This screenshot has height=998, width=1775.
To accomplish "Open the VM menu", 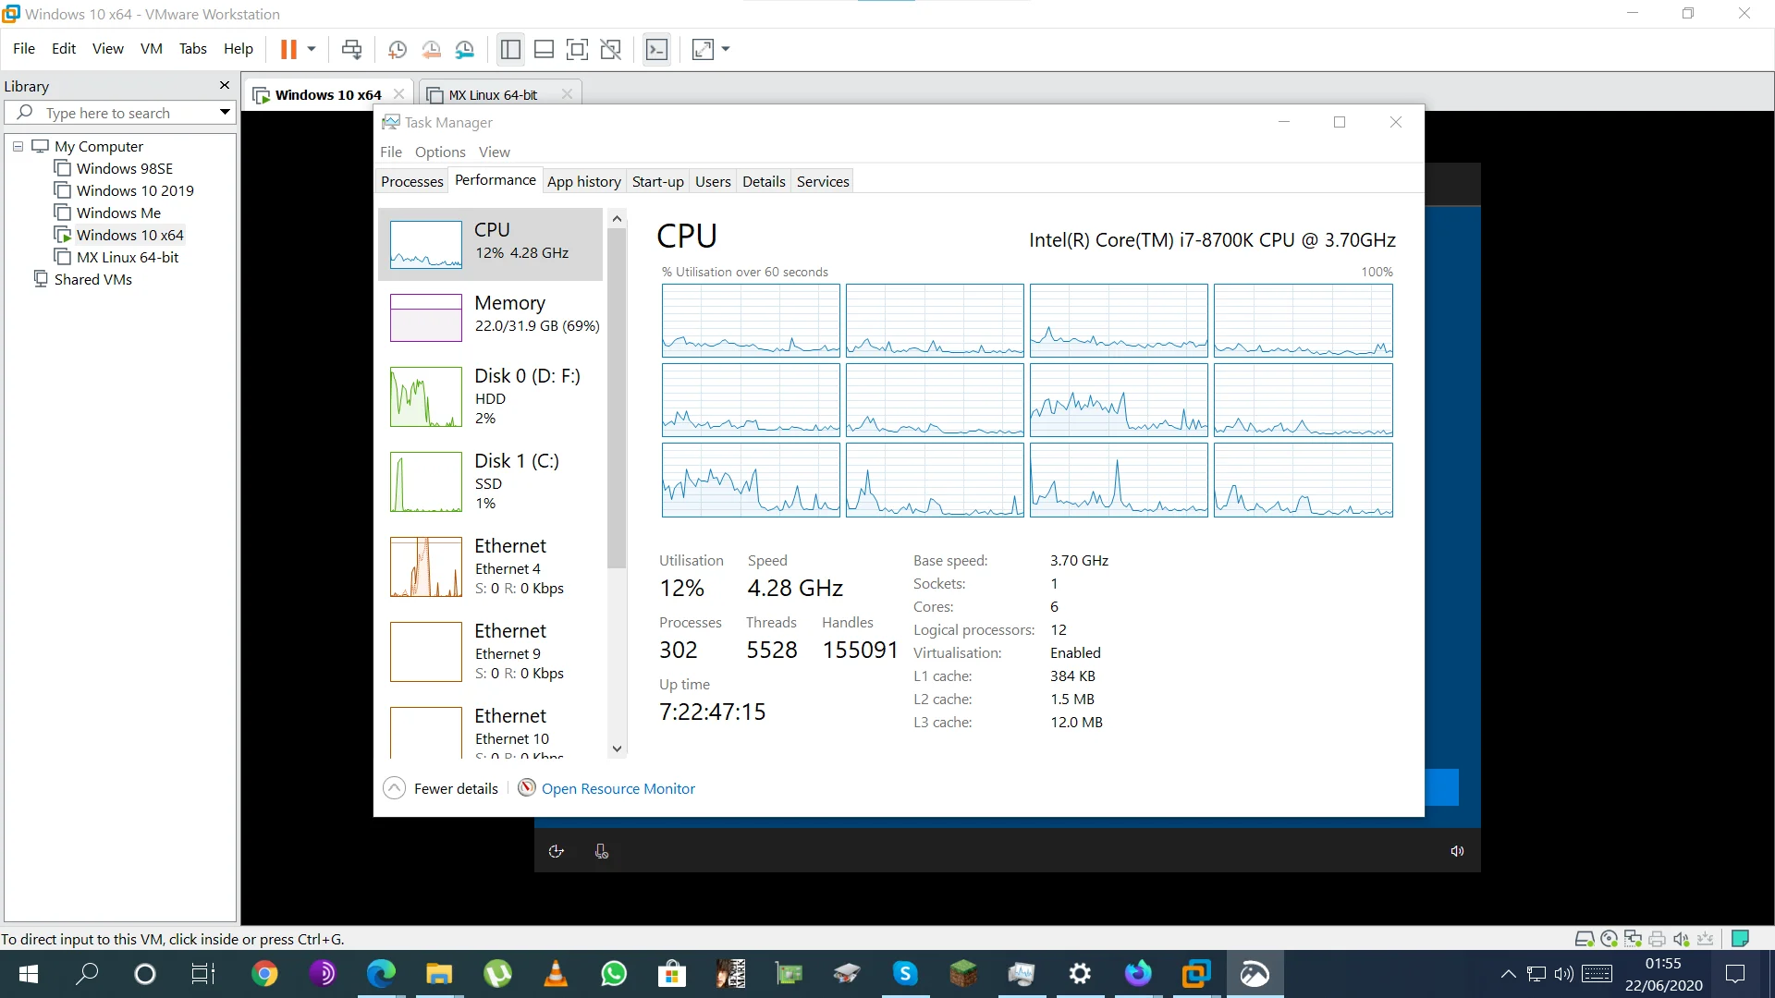I will click(x=152, y=48).
